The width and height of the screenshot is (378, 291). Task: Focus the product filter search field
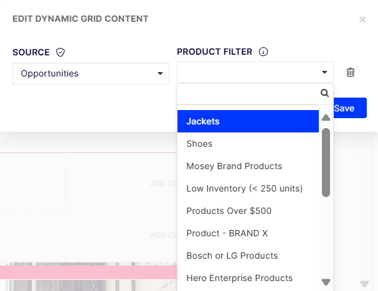tap(247, 94)
